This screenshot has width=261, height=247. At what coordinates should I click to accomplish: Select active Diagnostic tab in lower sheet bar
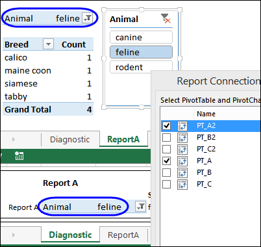pos(70,235)
